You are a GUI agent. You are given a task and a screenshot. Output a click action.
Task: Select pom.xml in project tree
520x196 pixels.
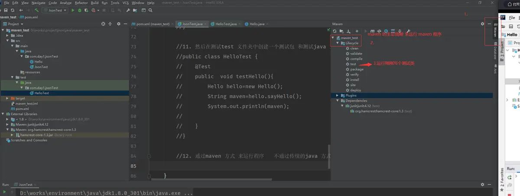pyautogui.click(x=22, y=109)
